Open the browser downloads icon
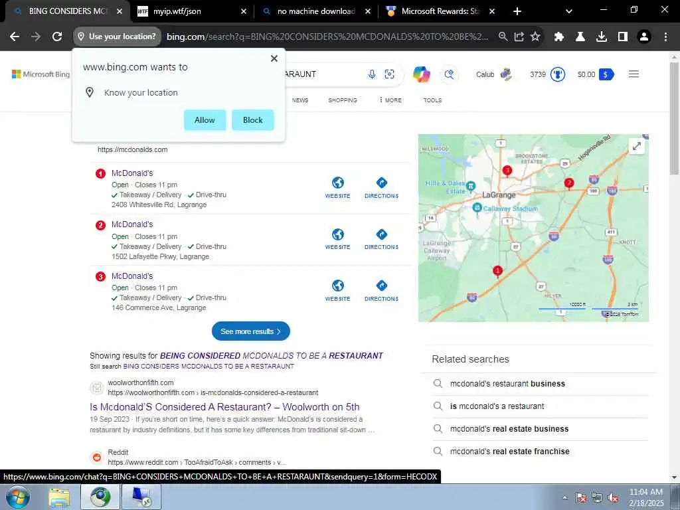The height and width of the screenshot is (510, 680). click(602, 37)
